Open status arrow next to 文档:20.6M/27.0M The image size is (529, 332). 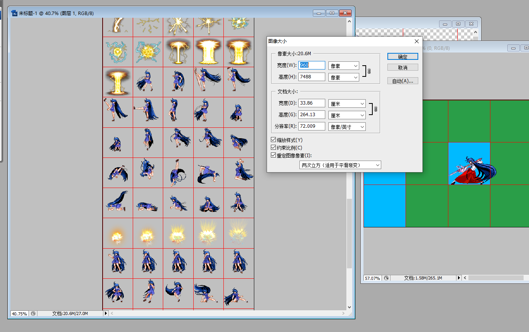pyautogui.click(x=106, y=313)
